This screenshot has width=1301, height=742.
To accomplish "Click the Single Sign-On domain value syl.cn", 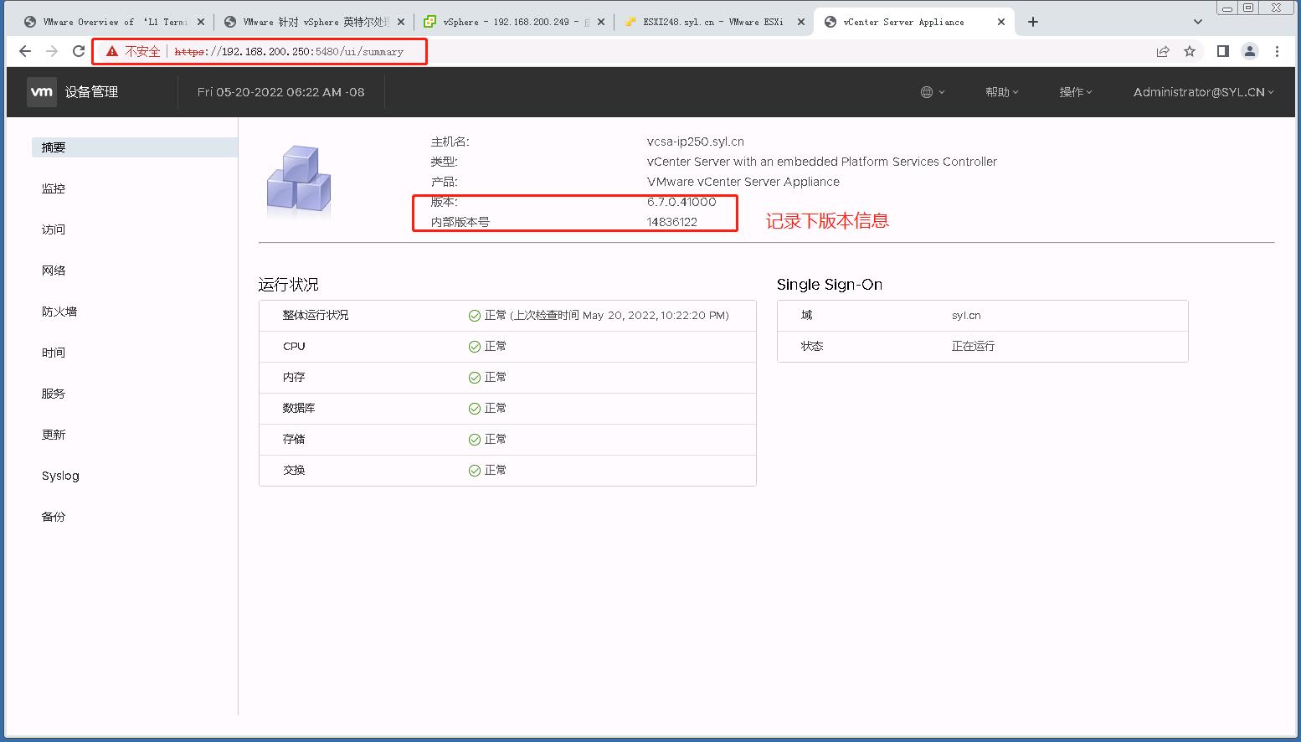I will point(966,316).
